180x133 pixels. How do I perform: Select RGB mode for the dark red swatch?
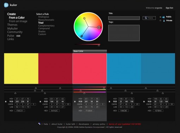40,102
